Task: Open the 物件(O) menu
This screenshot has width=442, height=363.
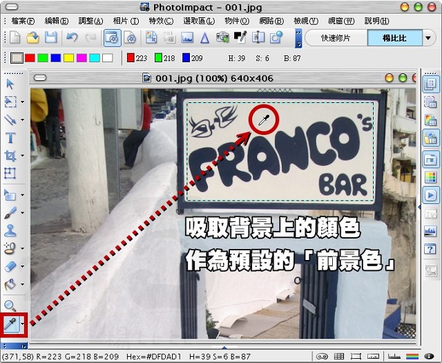Action: (x=237, y=21)
